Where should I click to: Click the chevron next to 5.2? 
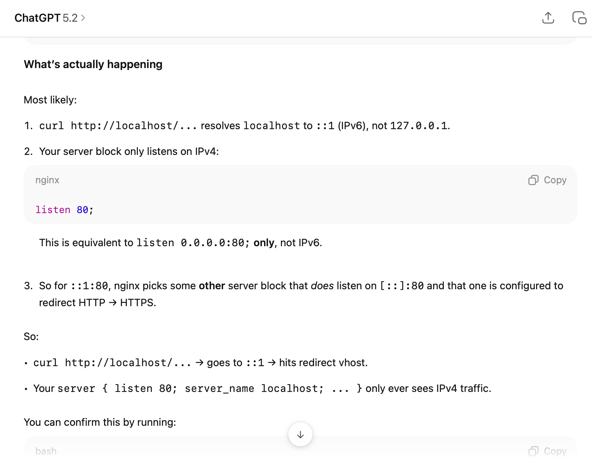click(x=83, y=18)
